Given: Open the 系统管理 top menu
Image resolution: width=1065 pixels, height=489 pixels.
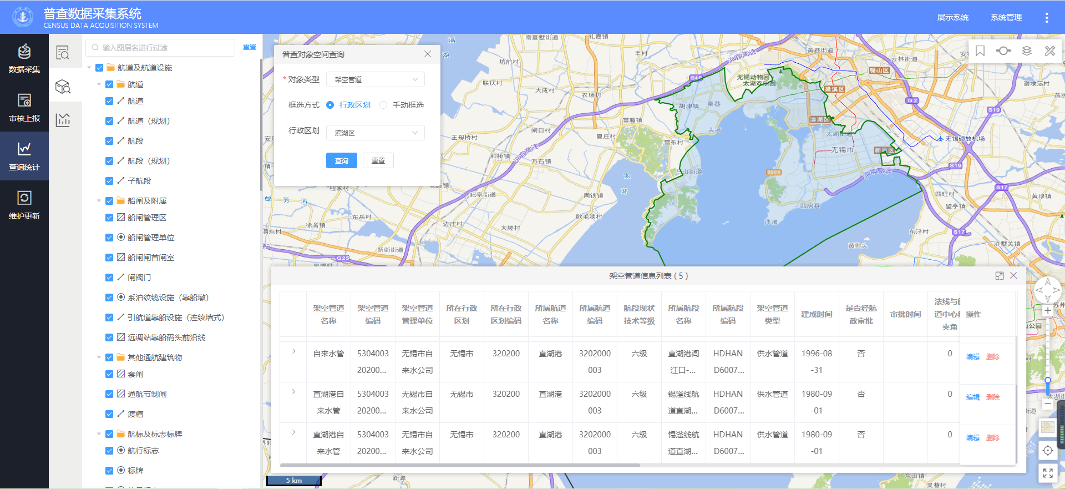Looking at the screenshot, I should point(1006,17).
